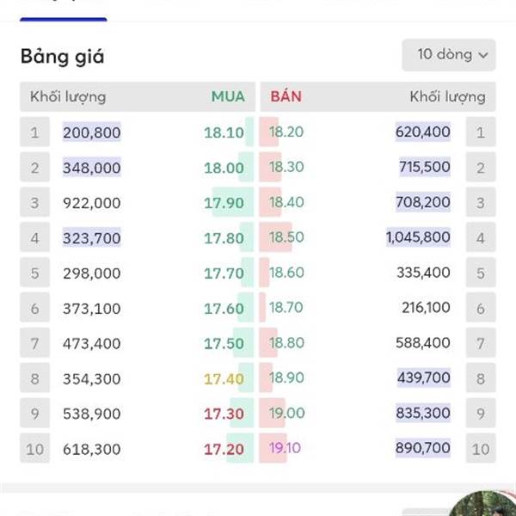The width and height of the screenshot is (516, 516).
Task: Click buy row number 10 badge
Action: point(34,448)
